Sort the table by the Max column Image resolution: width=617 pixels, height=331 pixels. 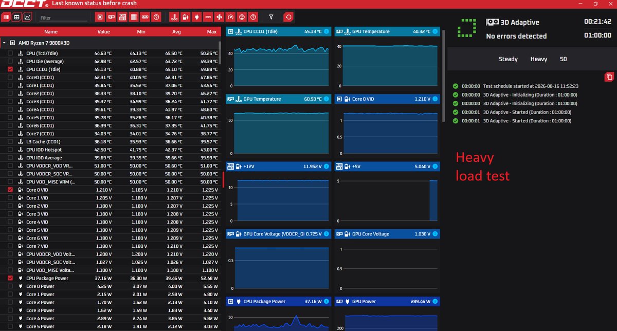211,31
